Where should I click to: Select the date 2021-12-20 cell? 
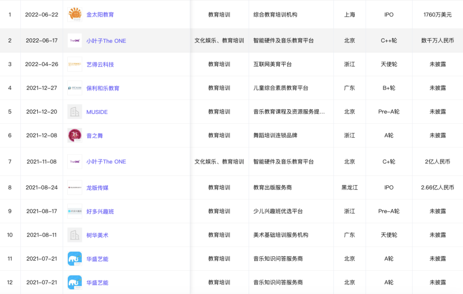(42, 112)
